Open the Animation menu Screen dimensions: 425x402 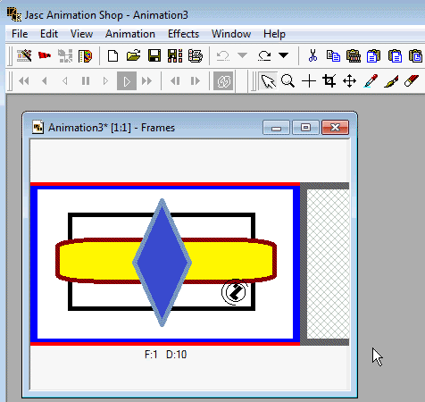click(x=130, y=34)
